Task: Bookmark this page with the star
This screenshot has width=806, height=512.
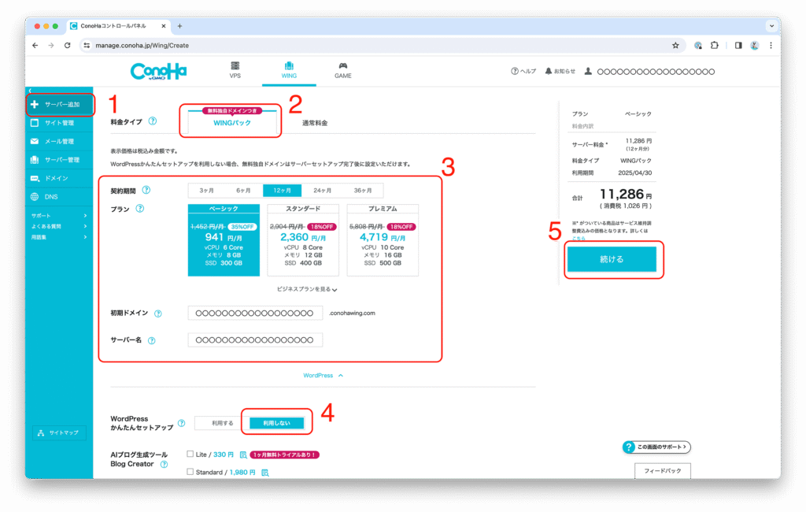Action: pos(675,45)
